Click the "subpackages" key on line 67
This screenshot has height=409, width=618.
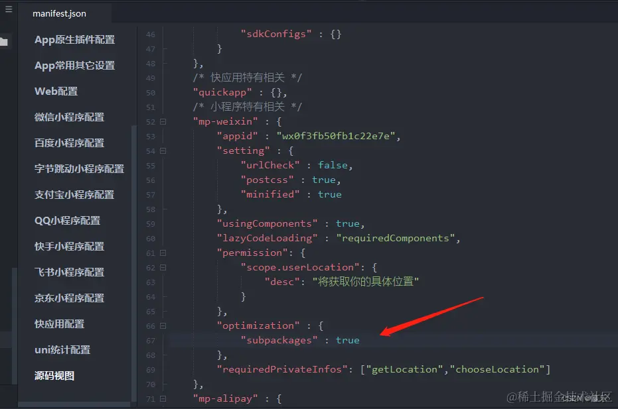click(279, 341)
